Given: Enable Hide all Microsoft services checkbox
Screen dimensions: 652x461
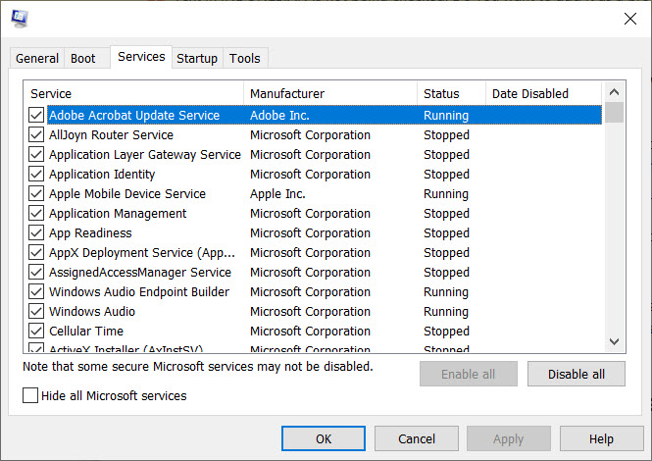Looking at the screenshot, I should point(31,396).
